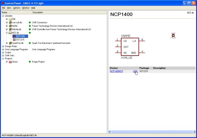Screen dimensions: 197x138
Task: Click the ADD link for NCP1400NCP
Action: tap(135, 71)
